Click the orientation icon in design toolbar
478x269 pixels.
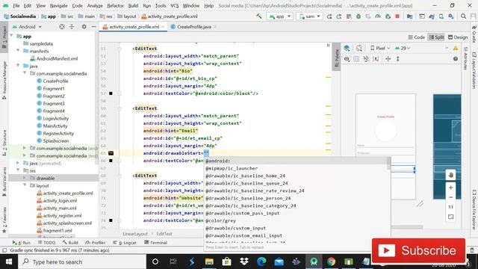click(x=359, y=48)
